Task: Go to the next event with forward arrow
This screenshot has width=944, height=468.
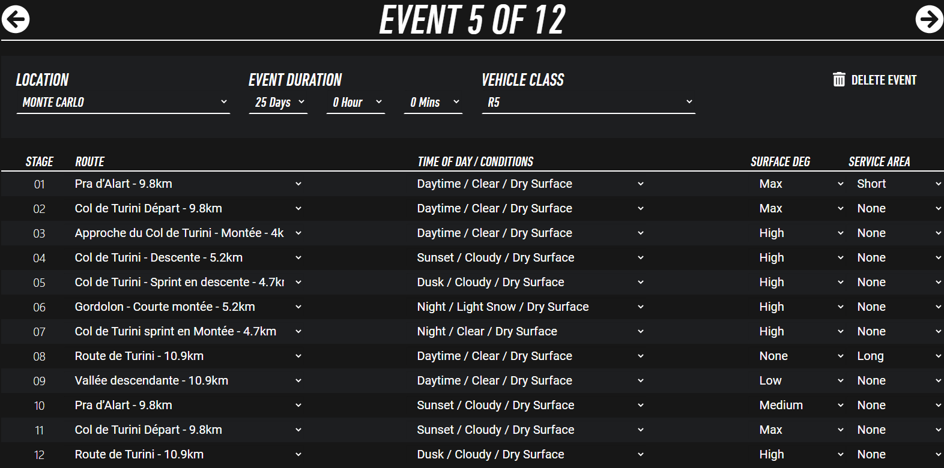Action: tap(928, 19)
